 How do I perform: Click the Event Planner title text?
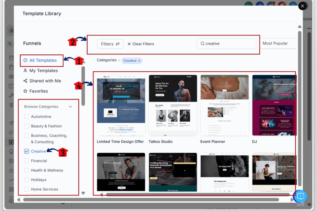(x=213, y=141)
